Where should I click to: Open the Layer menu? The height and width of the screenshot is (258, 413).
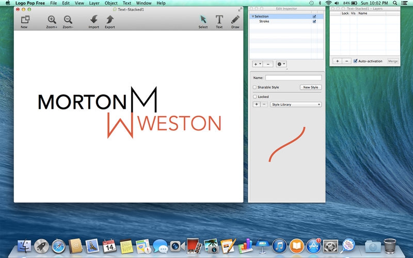(x=94, y=3)
